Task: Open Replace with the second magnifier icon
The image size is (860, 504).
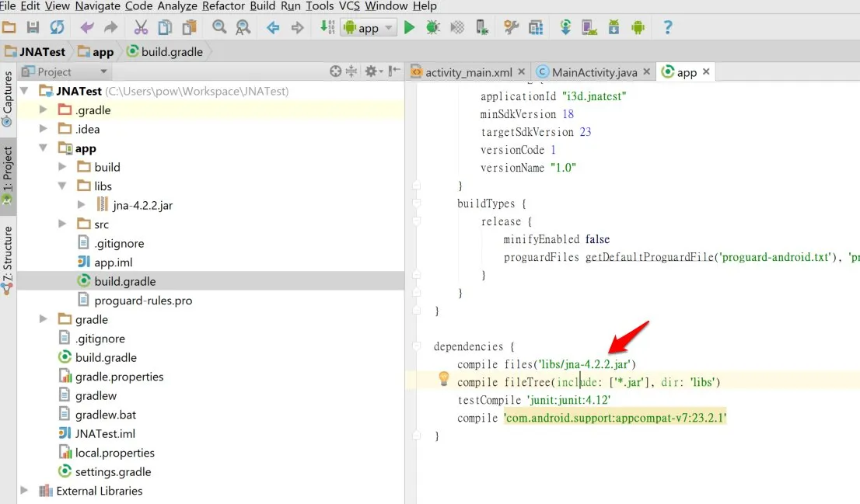Action: (x=243, y=27)
